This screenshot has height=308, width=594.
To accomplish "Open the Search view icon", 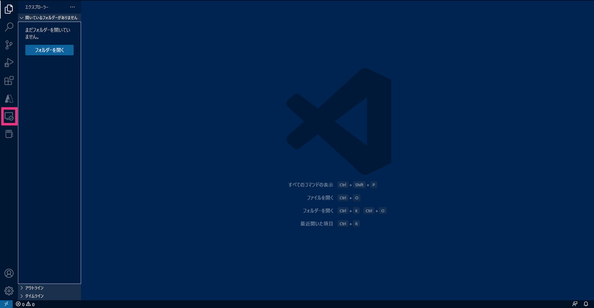I will pos(9,27).
